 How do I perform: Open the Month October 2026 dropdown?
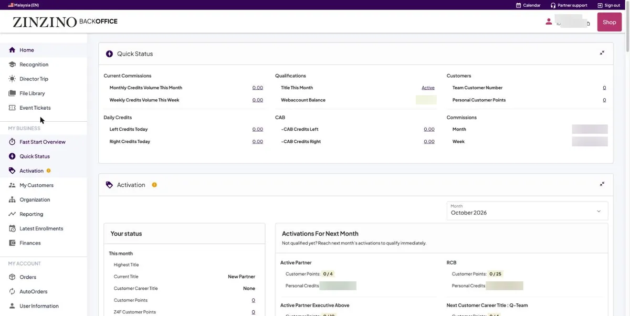(527, 210)
